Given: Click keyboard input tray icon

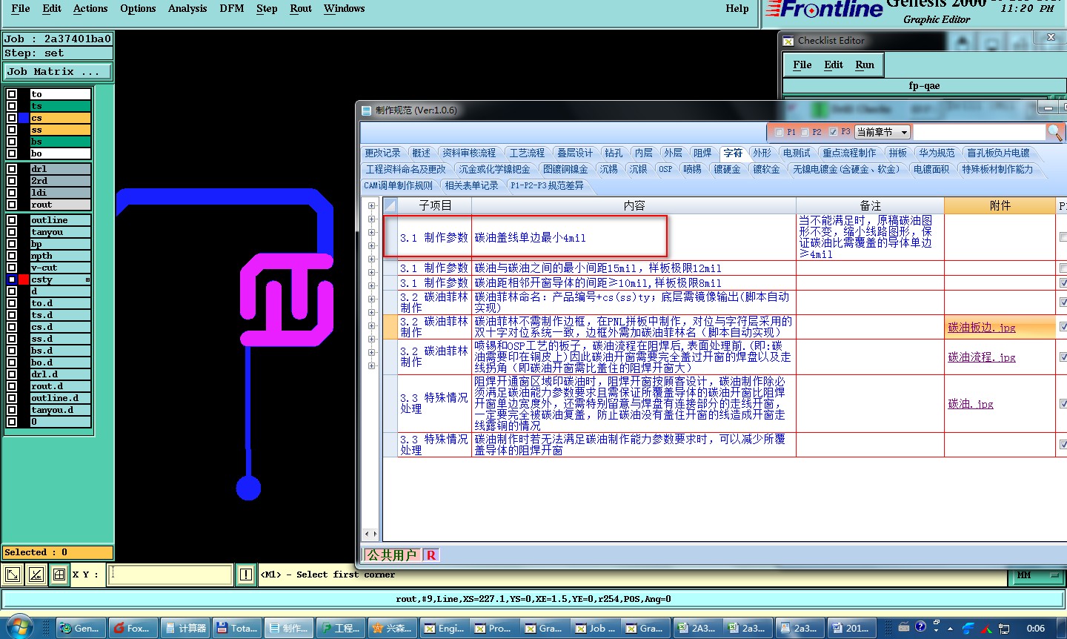Looking at the screenshot, I should point(903,627).
